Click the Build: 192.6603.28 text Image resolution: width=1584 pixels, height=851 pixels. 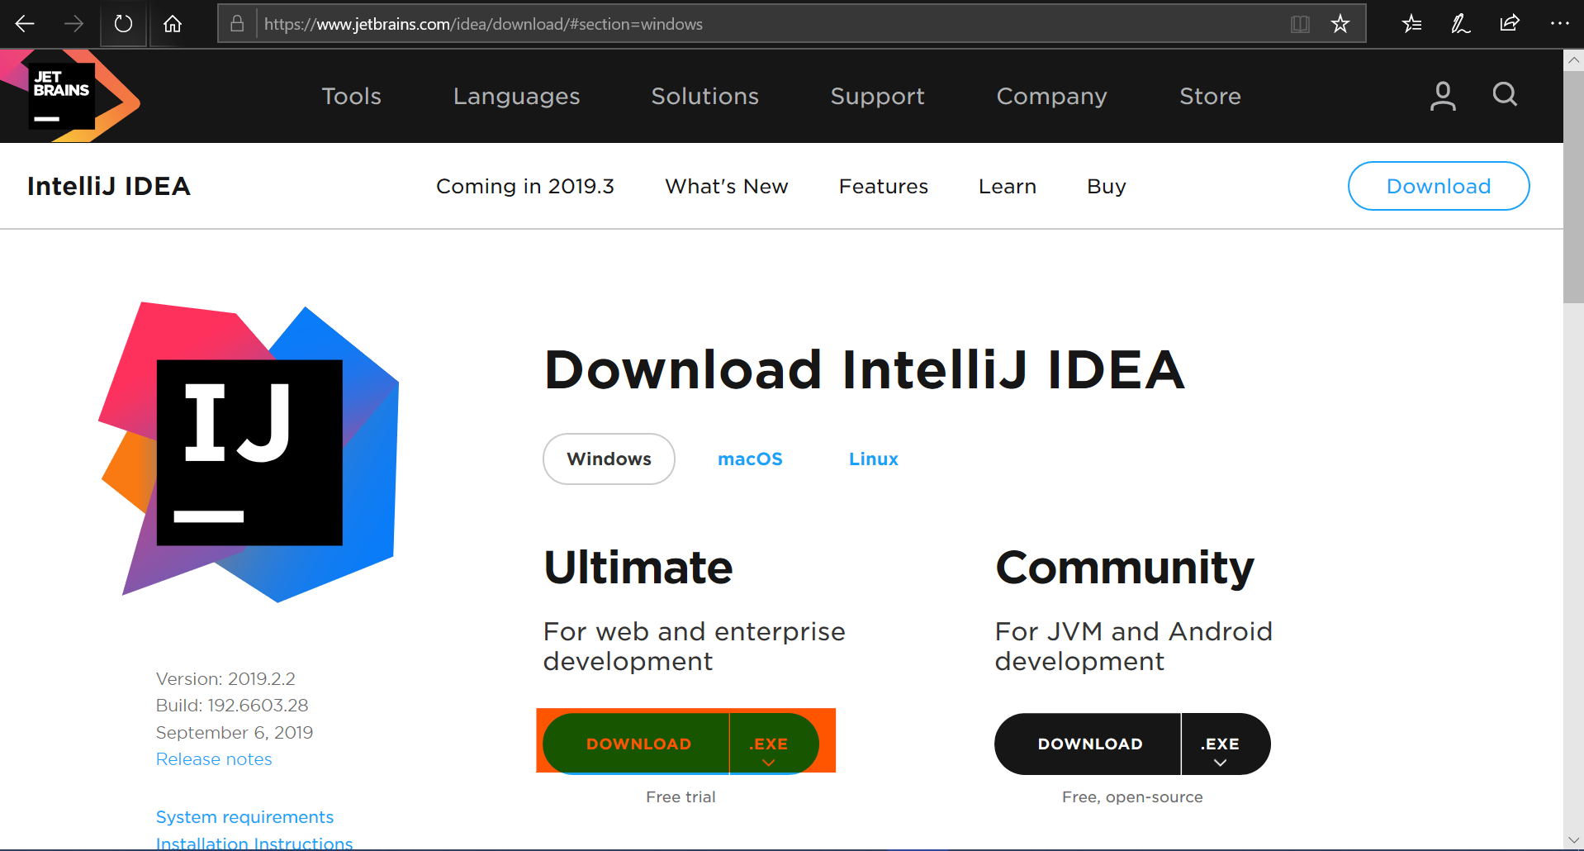[x=232, y=706]
